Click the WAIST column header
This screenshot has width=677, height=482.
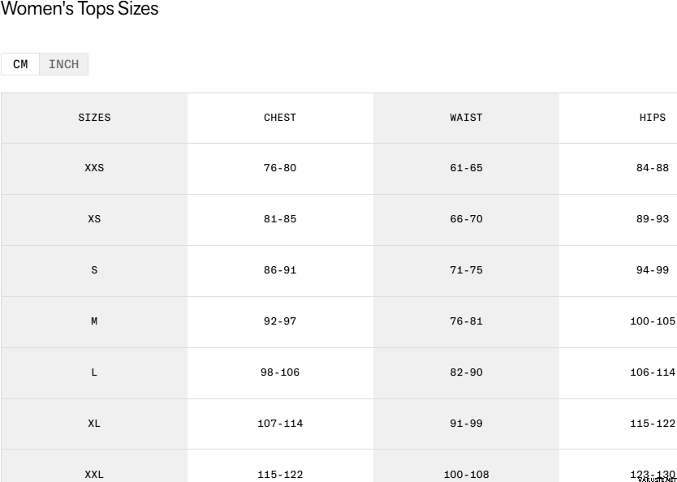coord(466,118)
